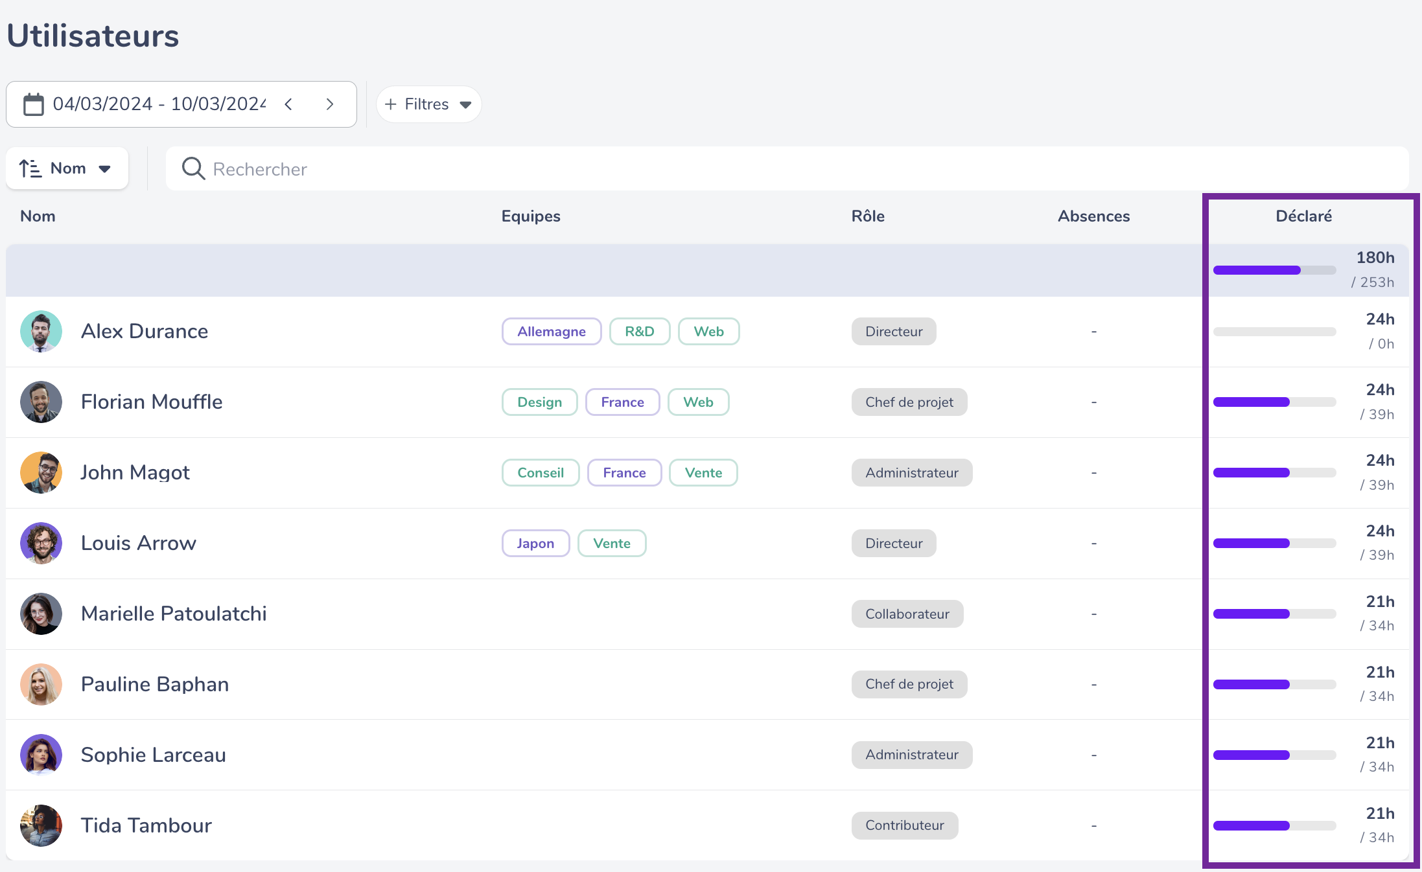Click the total 180h / 253h progress bar

pyautogui.click(x=1274, y=270)
